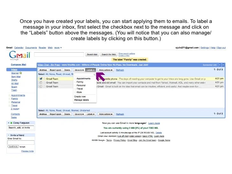Open Contacts in the sidebar

point(15,114)
